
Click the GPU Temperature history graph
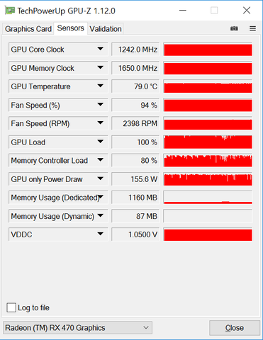(x=208, y=86)
